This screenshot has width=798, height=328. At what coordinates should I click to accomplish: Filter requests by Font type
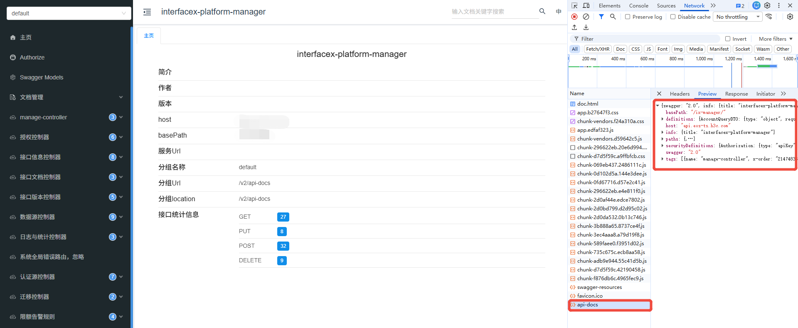pyautogui.click(x=663, y=49)
